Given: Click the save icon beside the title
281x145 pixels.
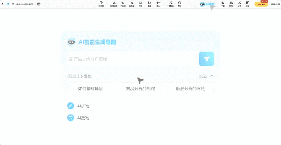Looking at the screenshot, I should pos(39,4).
